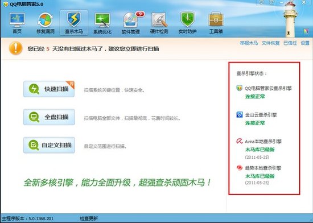Click 木马库已最新 under 趋势本地查杀引擎

click(260, 176)
